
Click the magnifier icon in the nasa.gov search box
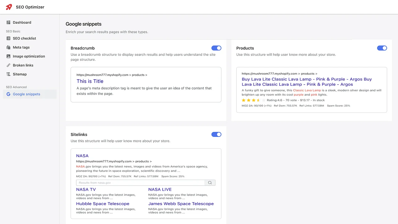click(x=210, y=183)
